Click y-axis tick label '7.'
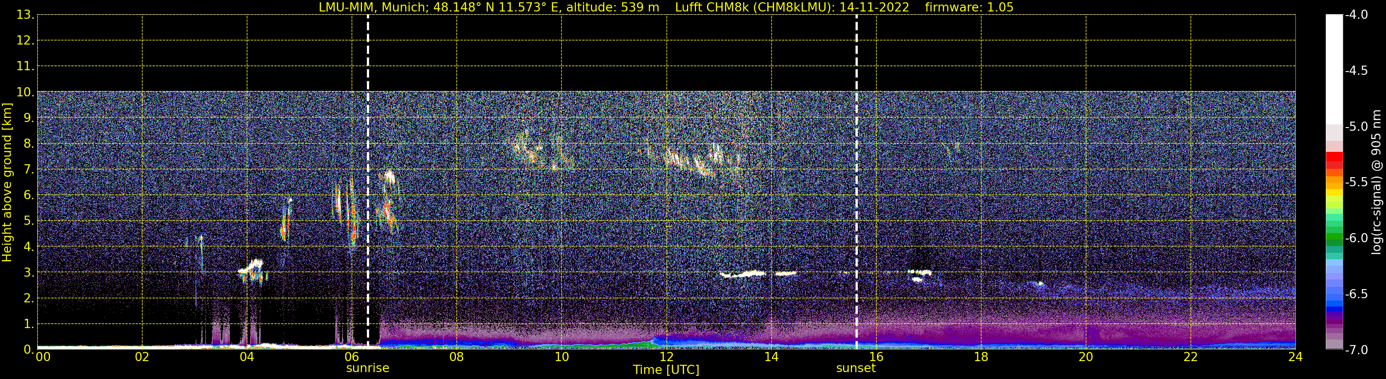The image size is (1386, 379). (x=29, y=170)
